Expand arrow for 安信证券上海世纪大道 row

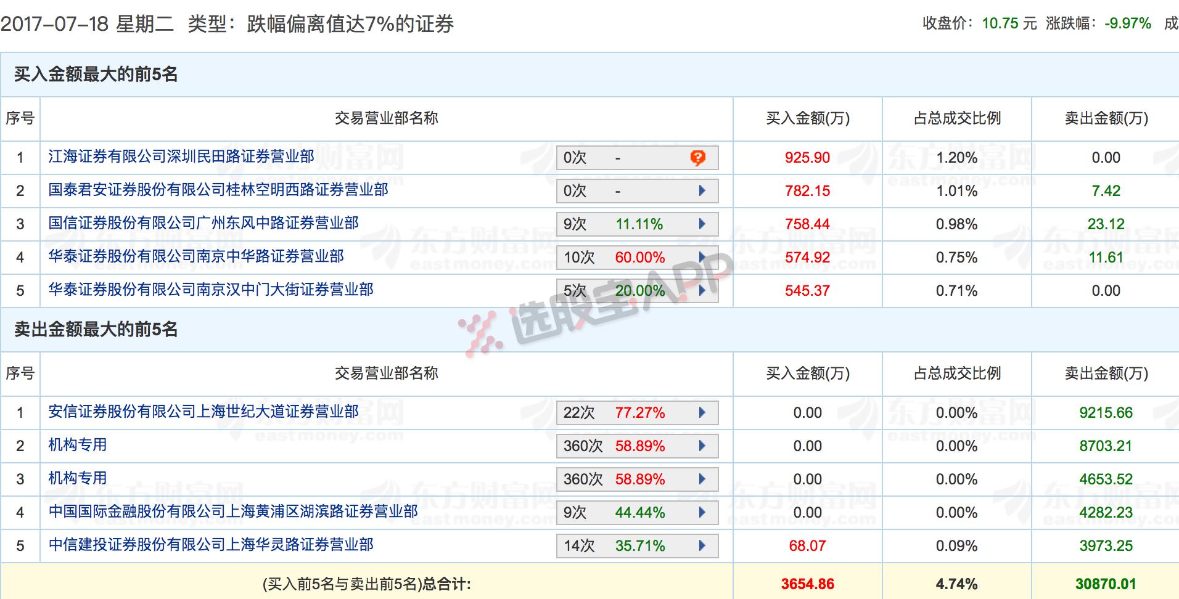tap(702, 413)
